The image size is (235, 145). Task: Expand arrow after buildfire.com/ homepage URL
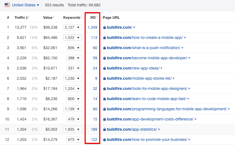coord(134,28)
